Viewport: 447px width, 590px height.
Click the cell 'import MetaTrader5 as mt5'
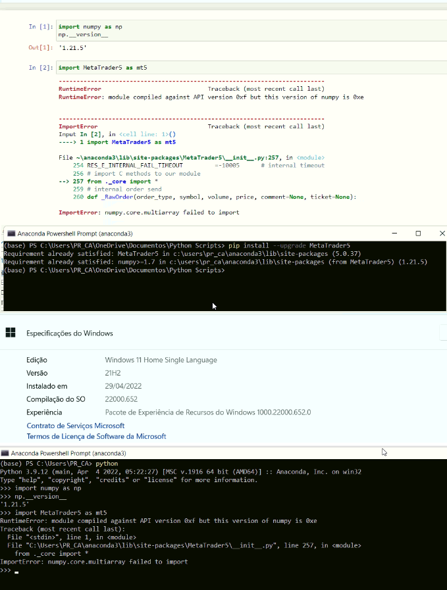point(251,68)
